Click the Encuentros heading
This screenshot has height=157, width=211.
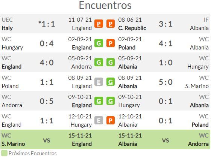pos(105,5)
